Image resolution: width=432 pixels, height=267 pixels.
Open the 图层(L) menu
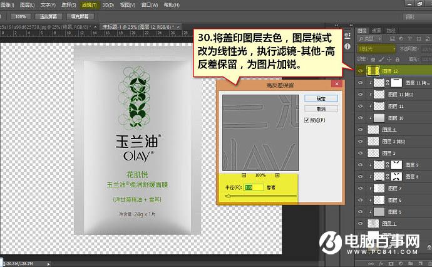coord(28,5)
